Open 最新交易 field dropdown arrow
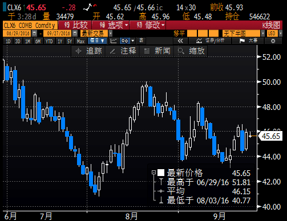287x221 pixels. click(111, 34)
